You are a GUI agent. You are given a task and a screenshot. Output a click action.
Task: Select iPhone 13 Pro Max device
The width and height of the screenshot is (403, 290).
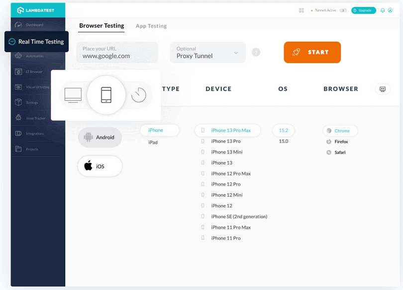coord(228,130)
